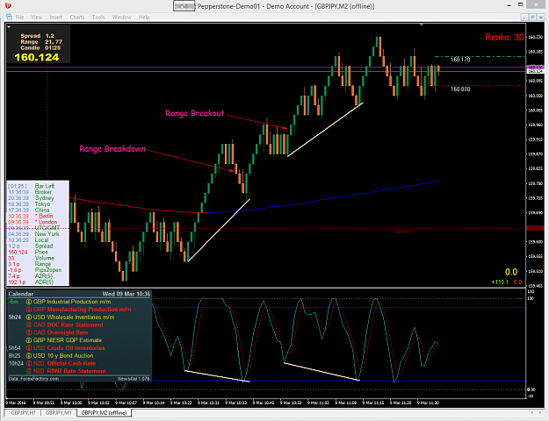Click the yellow 0.0 value
549x421 pixels.
click(511, 272)
